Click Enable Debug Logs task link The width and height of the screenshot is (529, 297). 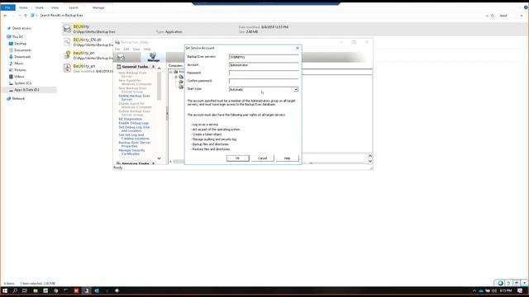[134, 123]
